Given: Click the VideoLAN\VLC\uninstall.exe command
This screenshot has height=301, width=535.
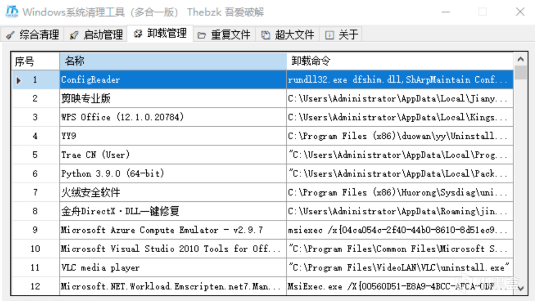Looking at the screenshot, I should [x=400, y=267].
